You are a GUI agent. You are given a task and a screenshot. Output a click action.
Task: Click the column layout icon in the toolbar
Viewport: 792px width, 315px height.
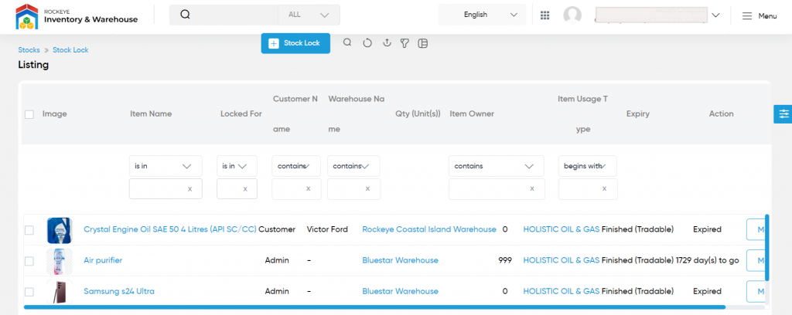click(x=423, y=43)
